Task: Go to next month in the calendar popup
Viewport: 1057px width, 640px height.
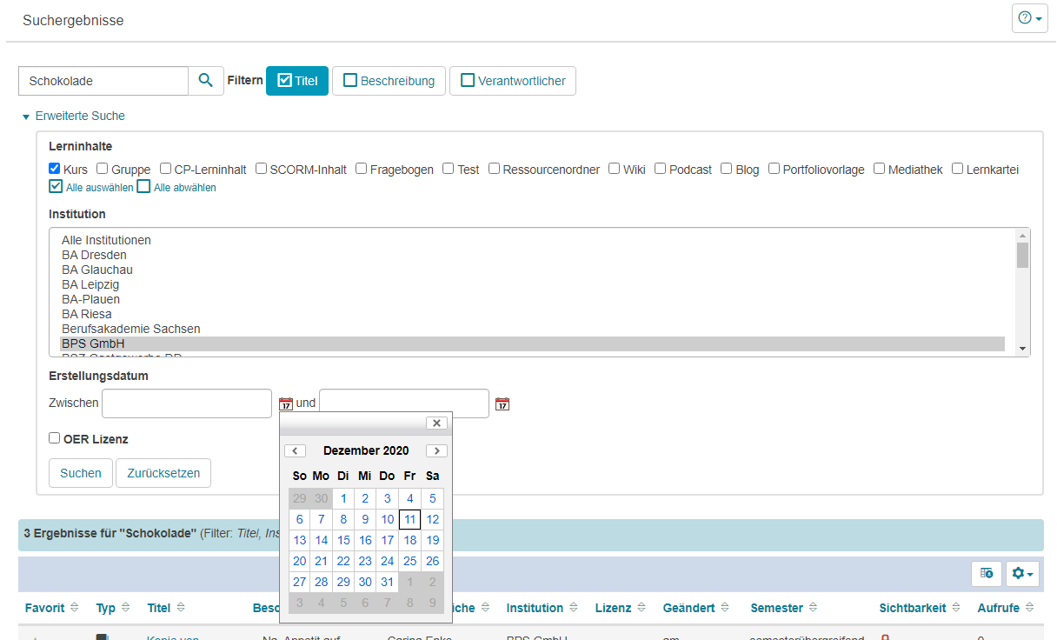Action: tap(436, 450)
